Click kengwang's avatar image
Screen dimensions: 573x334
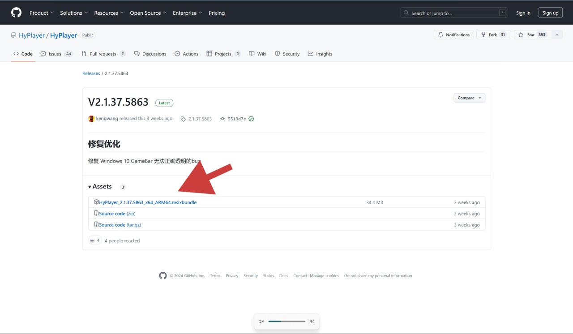pos(91,119)
